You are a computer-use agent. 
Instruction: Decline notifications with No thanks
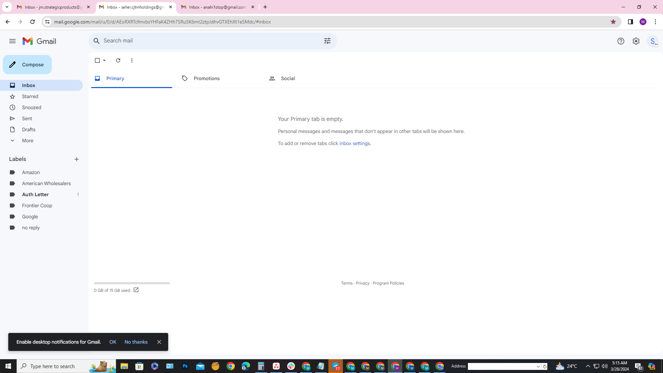click(136, 342)
